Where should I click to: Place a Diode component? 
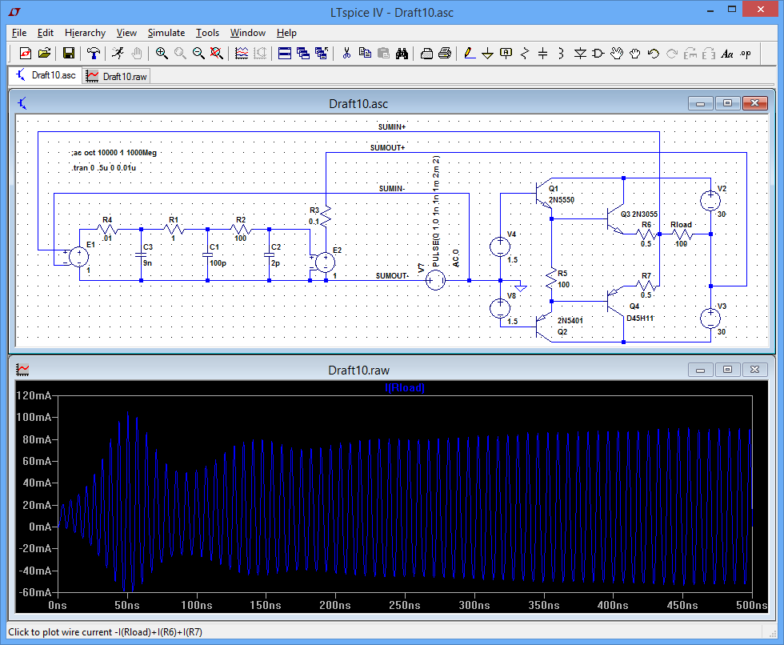(580, 53)
